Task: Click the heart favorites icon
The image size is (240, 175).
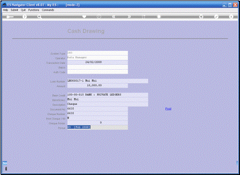Action: pyautogui.click(x=84, y=16)
